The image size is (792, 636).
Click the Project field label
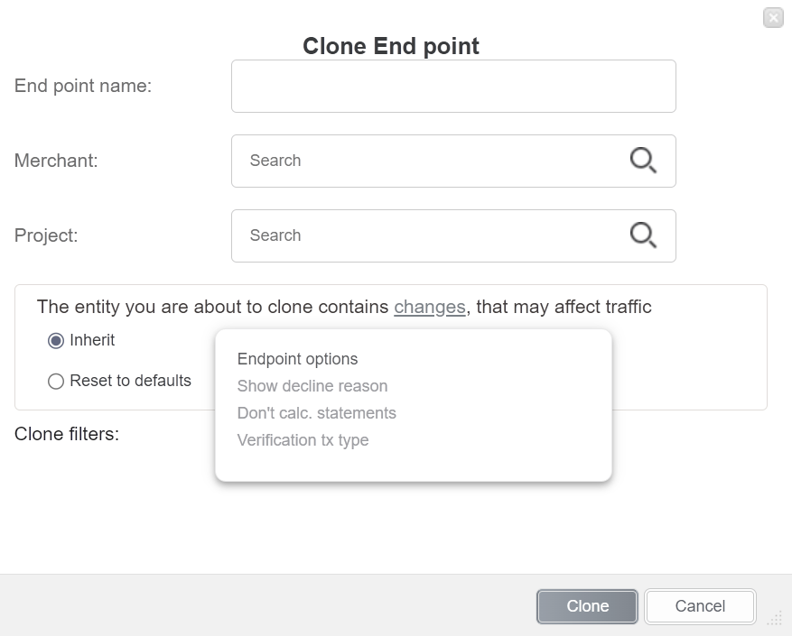[x=46, y=235]
